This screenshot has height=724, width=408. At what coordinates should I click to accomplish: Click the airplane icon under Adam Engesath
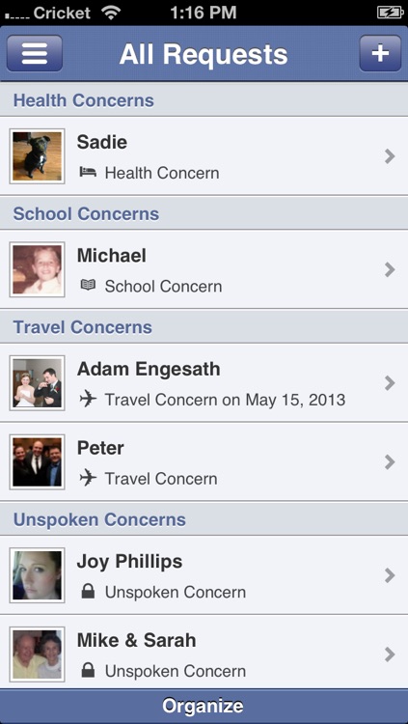(x=88, y=400)
